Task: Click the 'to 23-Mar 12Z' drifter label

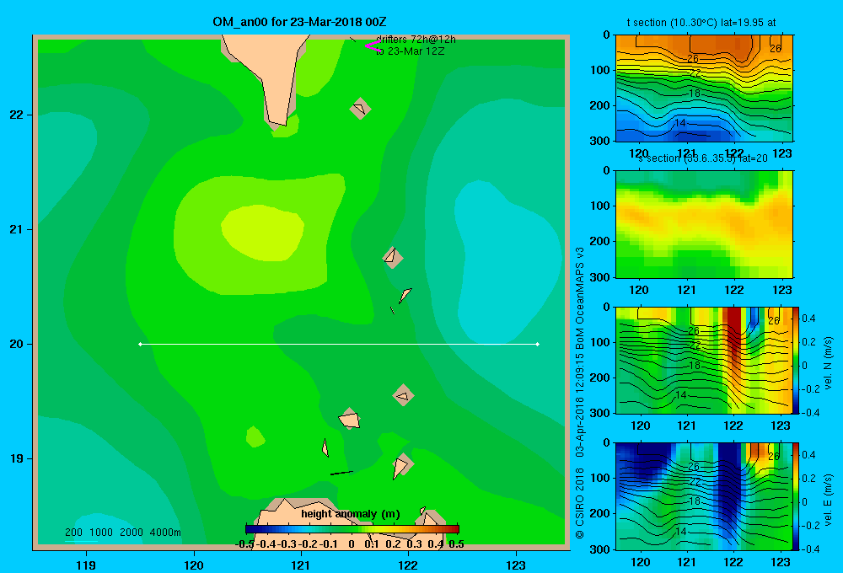Action: [x=411, y=51]
